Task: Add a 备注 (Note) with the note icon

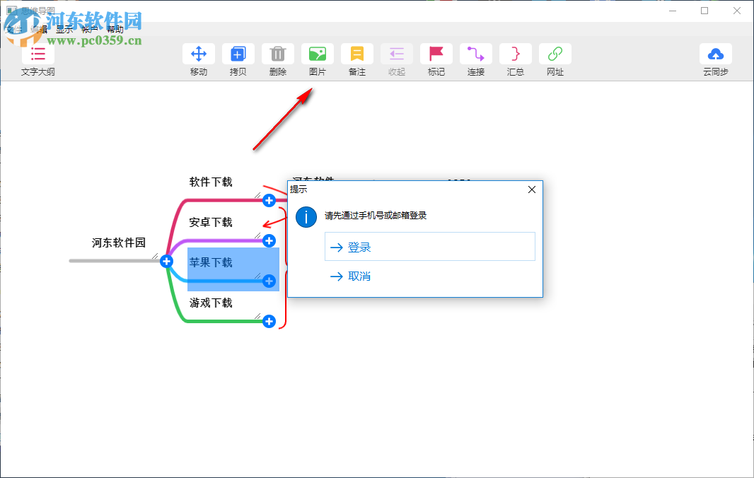Action: pyautogui.click(x=357, y=53)
